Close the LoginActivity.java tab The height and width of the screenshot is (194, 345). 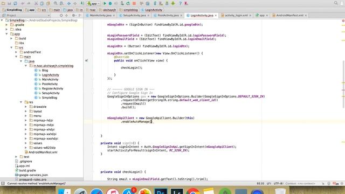click(216, 16)
